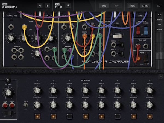The height and width of the screenshot is (123, 164).
Task: Toggle arpeggiator step 1 light button
Action: 37,116
